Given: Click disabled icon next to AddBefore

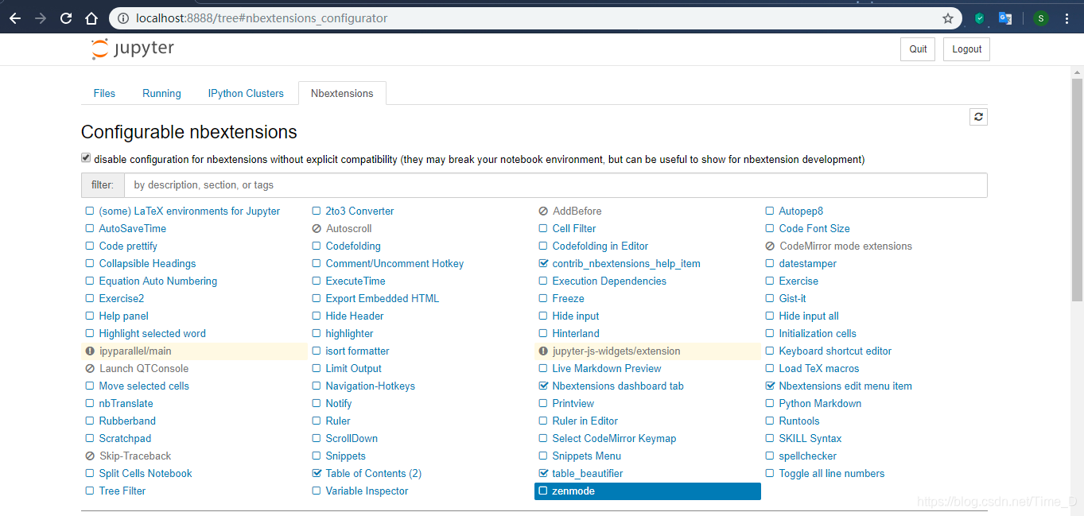Looking at the screenshot, I should point(543,211).
